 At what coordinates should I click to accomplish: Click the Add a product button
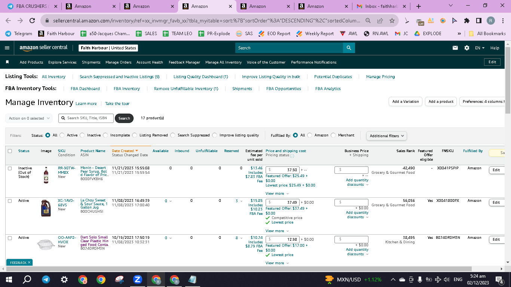click(441, 102)
